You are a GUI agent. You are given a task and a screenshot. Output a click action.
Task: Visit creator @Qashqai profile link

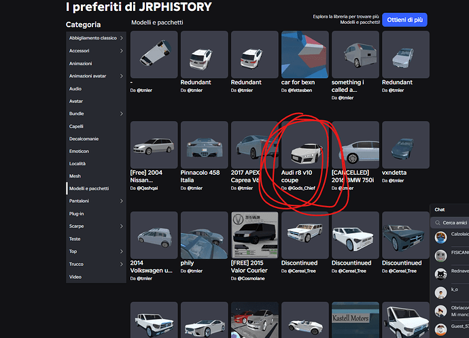[147, 188]
